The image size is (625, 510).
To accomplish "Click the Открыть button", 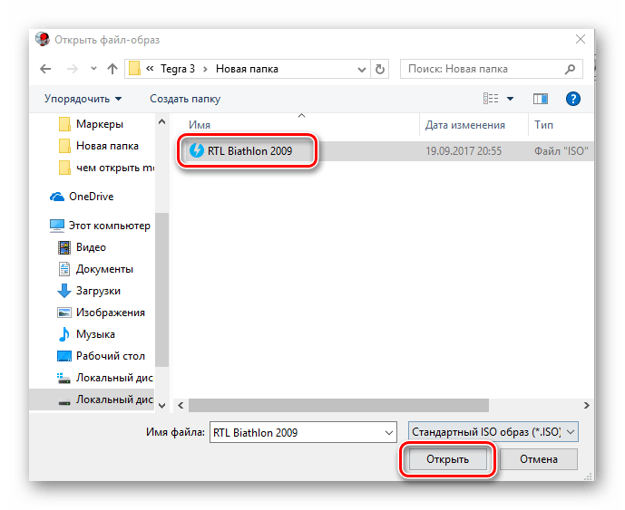I will point(447,459).
